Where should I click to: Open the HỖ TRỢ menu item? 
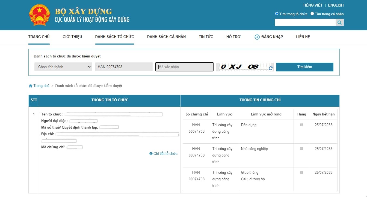[233, 37]
